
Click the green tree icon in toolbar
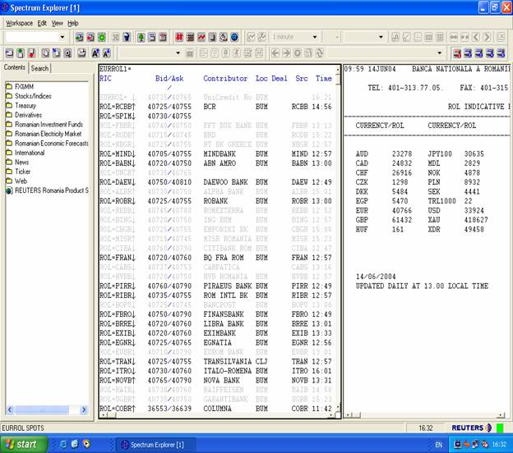[141, 37]
